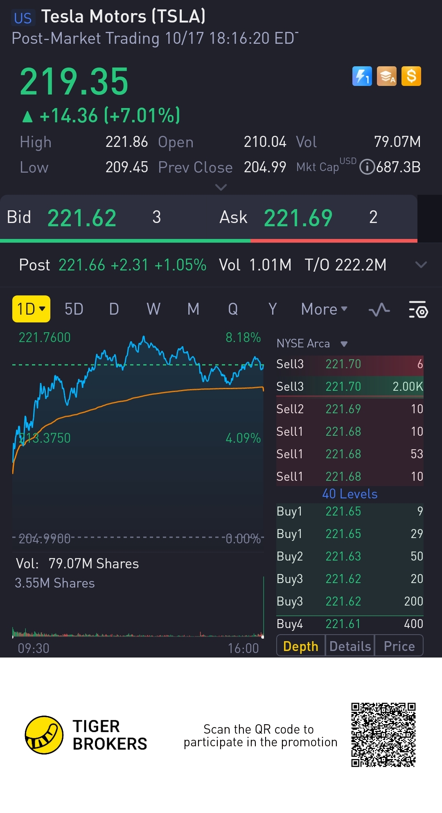Expand the quote details chevron below Prev Close
The width and height of the screenshot is (442, 813).
coord(221,187)
